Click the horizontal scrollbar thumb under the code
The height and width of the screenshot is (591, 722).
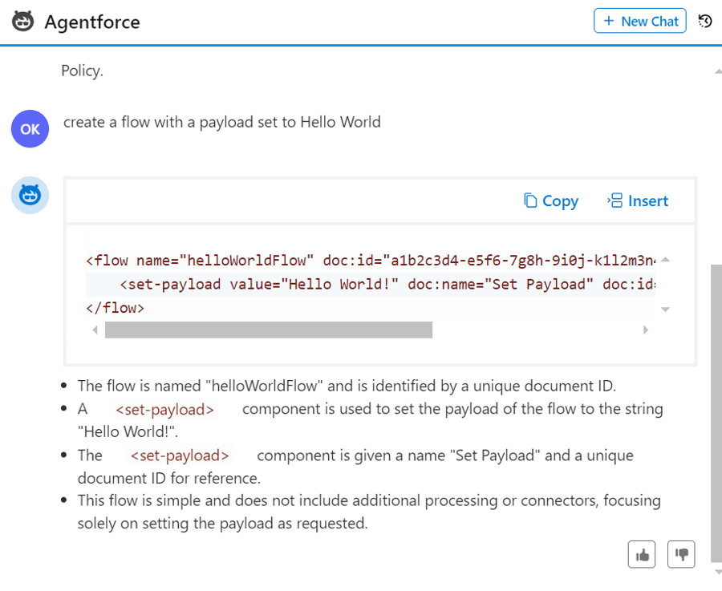point(269,329)
